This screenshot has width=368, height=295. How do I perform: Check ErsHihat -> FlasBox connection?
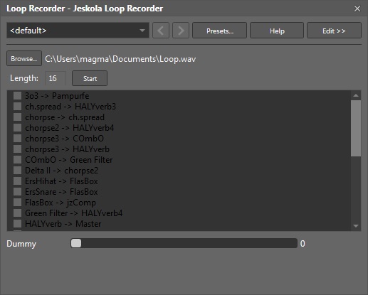[x=17, y=181]
